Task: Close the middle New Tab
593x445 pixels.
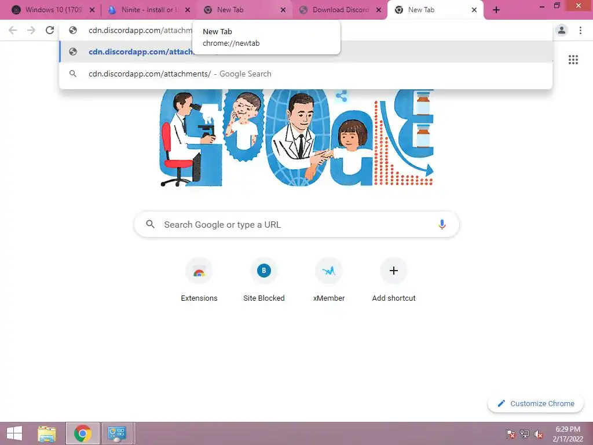Action: [283, 10]
